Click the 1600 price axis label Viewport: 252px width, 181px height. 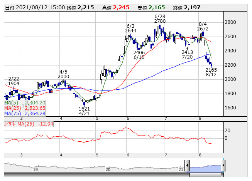(x=230, y=108)
